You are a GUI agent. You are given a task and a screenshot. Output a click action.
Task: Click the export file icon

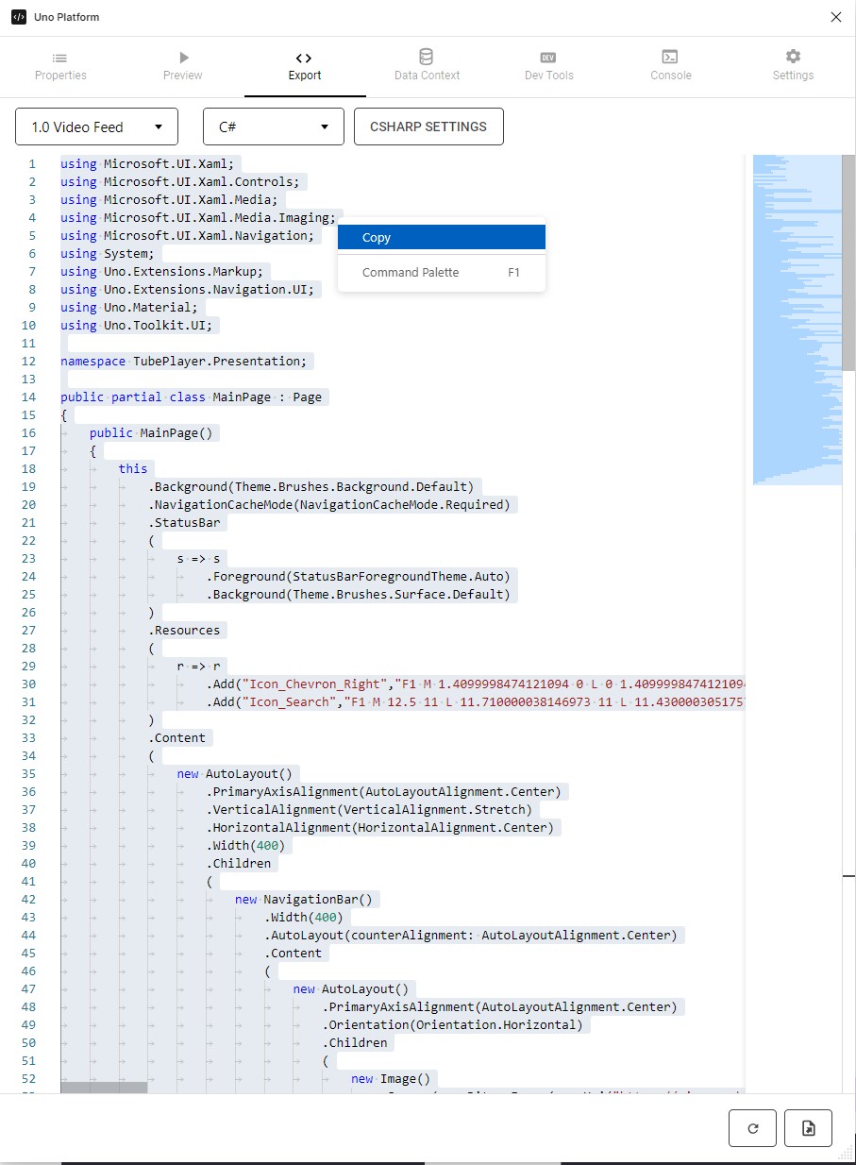[x=808, y=1127]
